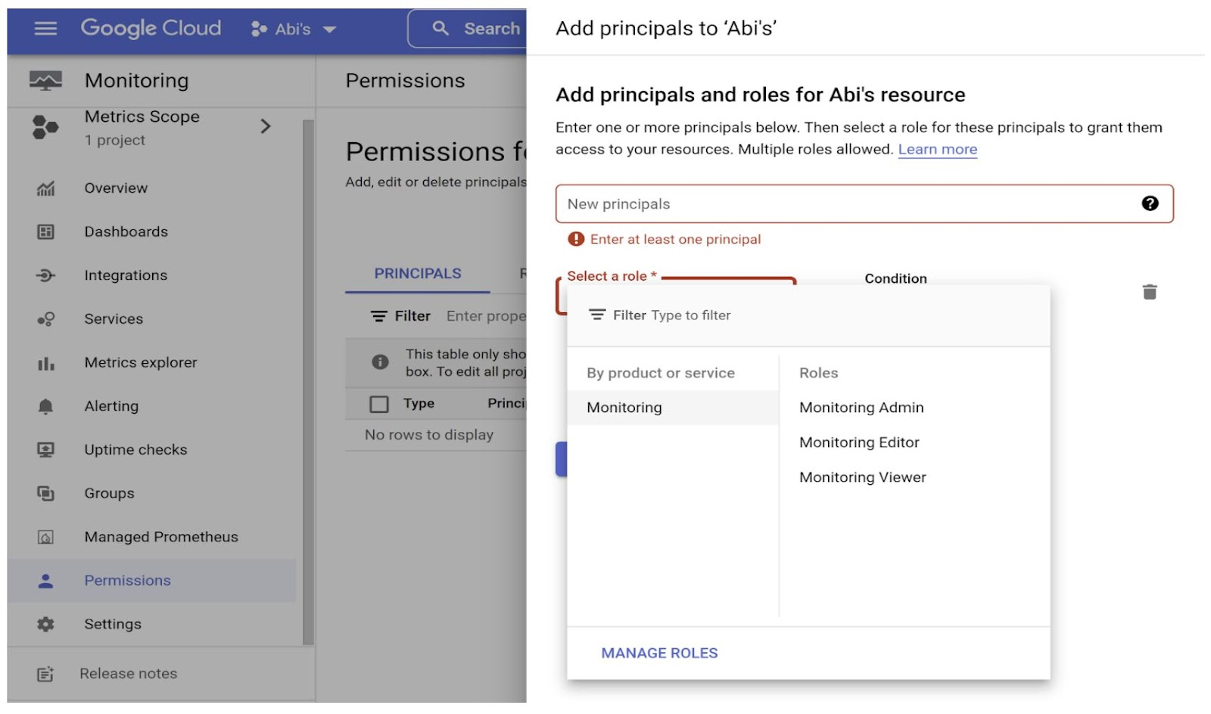Screen dimensions: 1211x714
Task: Click the Metrics Scope hexagons icon
Action: [x=45, y=127]
